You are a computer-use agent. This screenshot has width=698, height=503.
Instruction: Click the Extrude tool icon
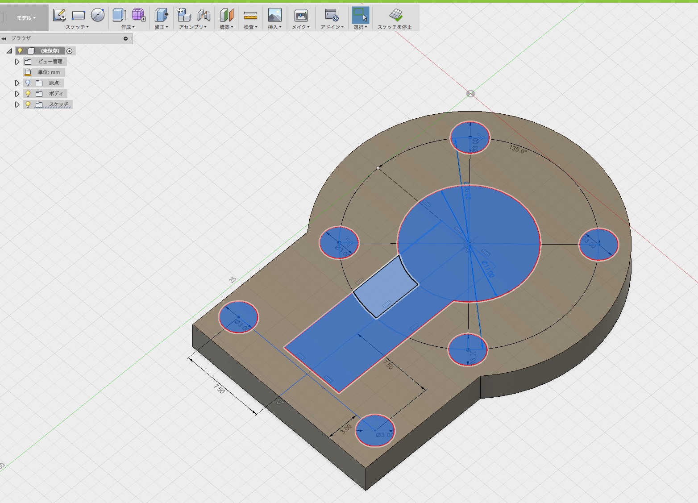(119, 15)
